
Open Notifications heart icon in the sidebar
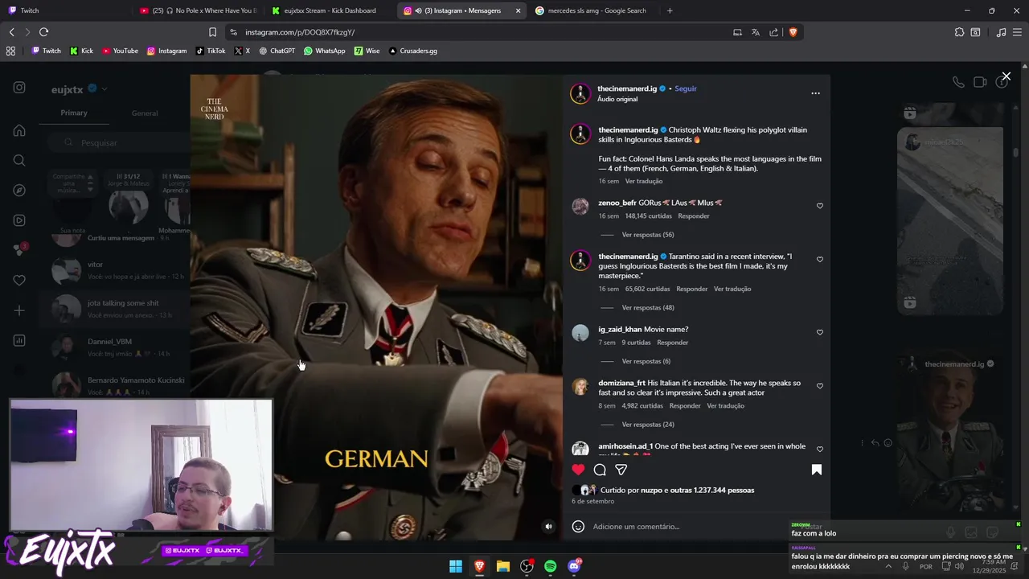[x=19, y=280]
